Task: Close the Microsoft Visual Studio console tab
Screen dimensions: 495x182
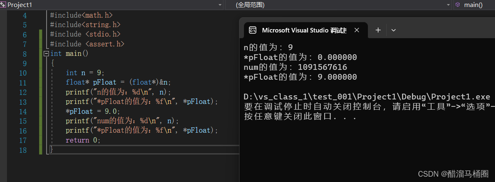Action: (357, 30)
